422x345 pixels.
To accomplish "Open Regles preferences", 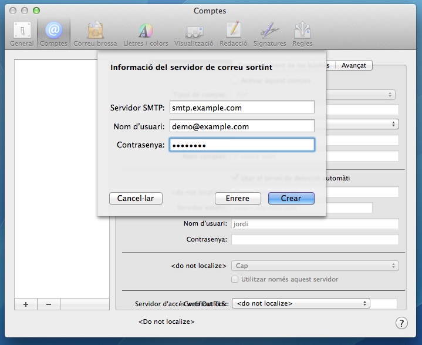I will point(302,34).
